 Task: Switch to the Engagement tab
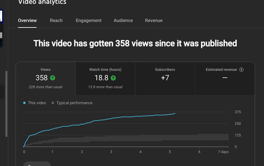[x=88, y=20]
